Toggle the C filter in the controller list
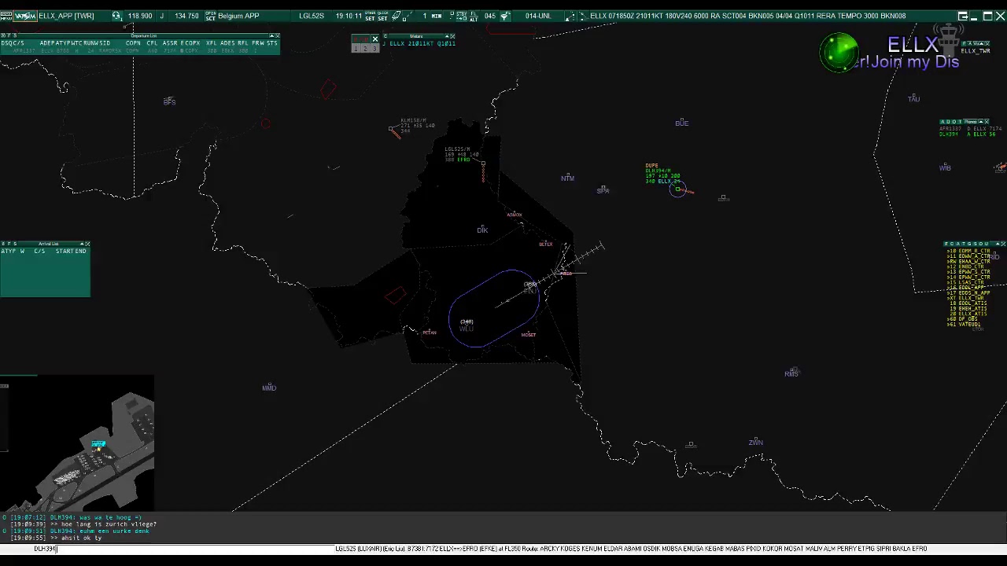 [x=951, y=244]
